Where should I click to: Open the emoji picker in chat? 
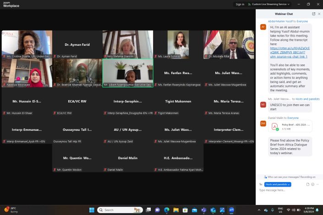click(313, 184)
